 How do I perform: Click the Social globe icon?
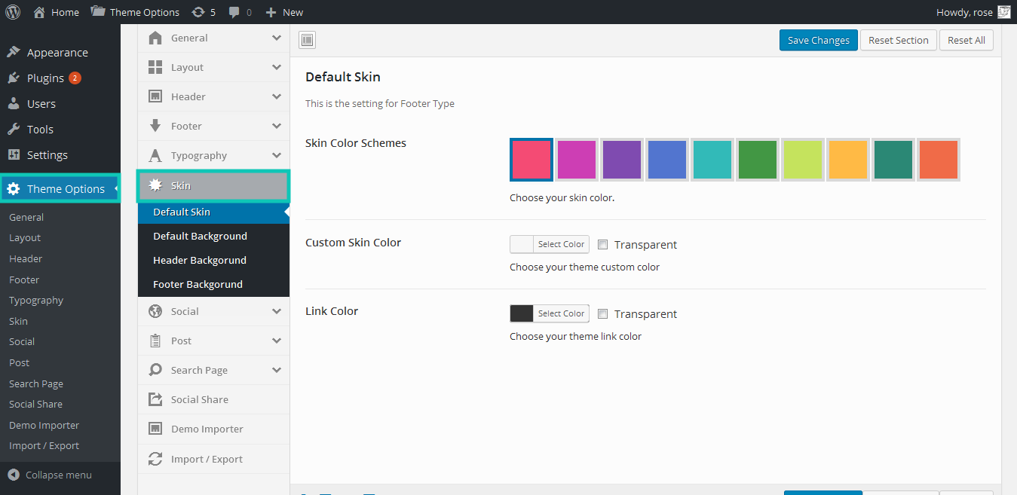(155, 311)
